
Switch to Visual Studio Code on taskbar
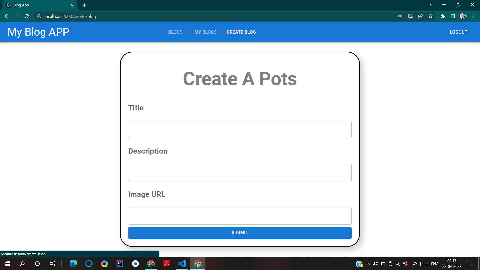[x=182, y=264]
